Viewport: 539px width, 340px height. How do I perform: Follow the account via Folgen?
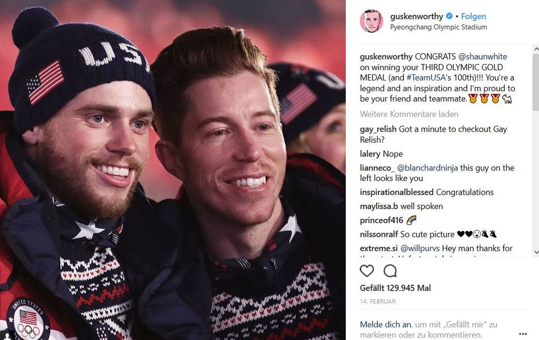[x=473, y=16]
